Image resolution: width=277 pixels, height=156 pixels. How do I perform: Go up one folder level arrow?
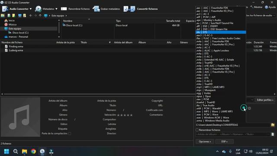tap(40, 16)
